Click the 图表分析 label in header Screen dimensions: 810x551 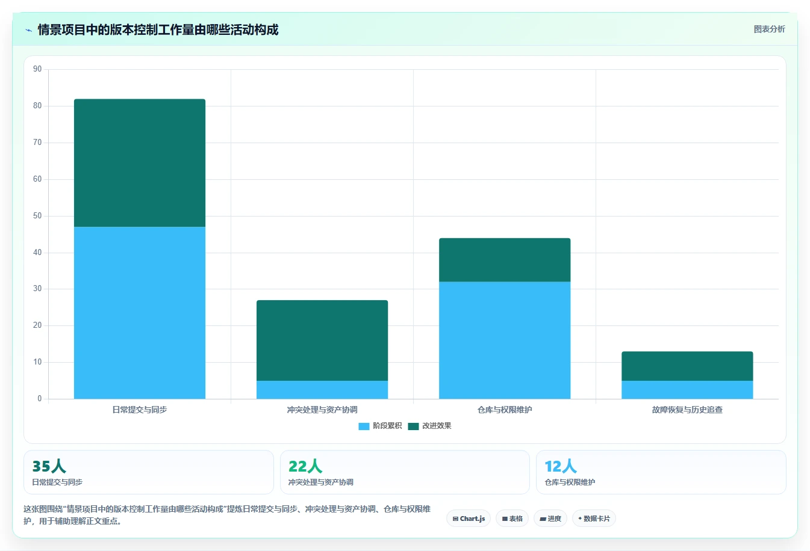[769, 29]
